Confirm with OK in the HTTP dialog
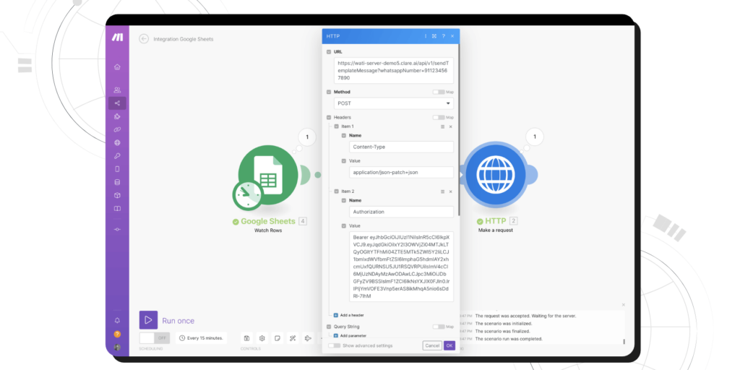The width and height of the screenshot is (740, 370). click(449, 345)
